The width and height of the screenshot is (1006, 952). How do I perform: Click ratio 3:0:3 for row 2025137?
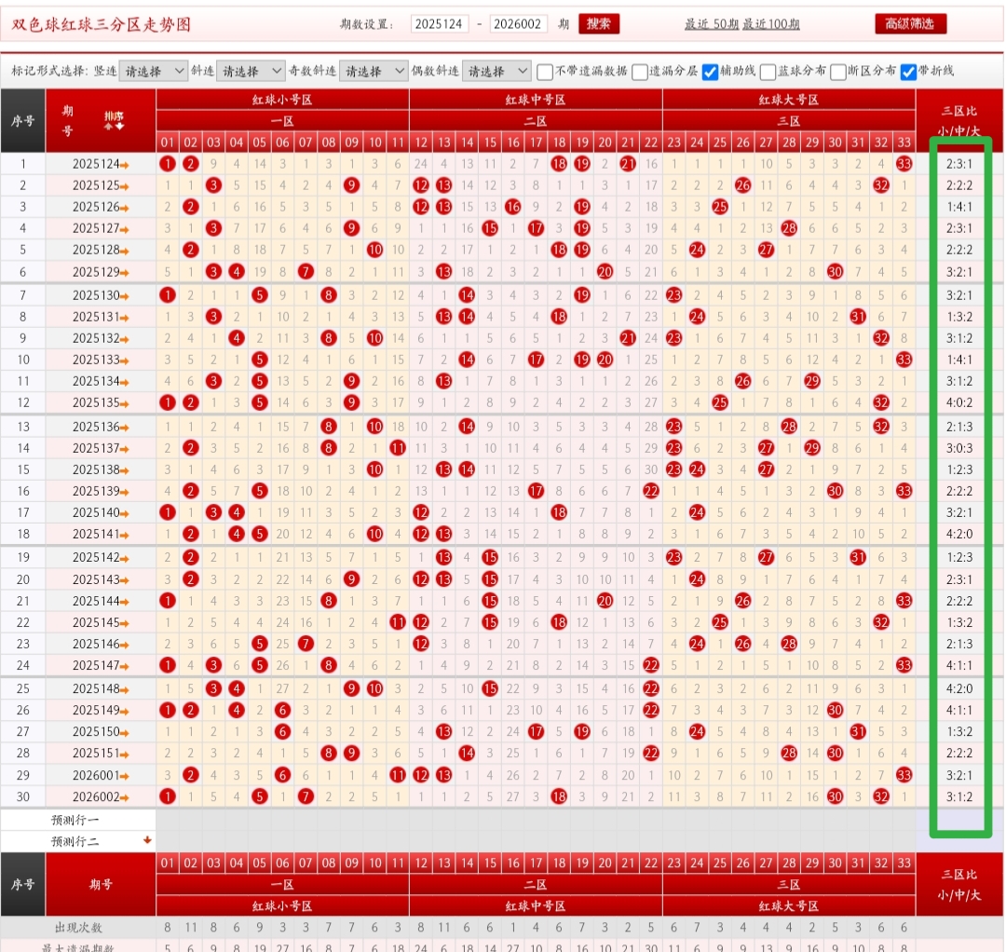click(959, 448)
